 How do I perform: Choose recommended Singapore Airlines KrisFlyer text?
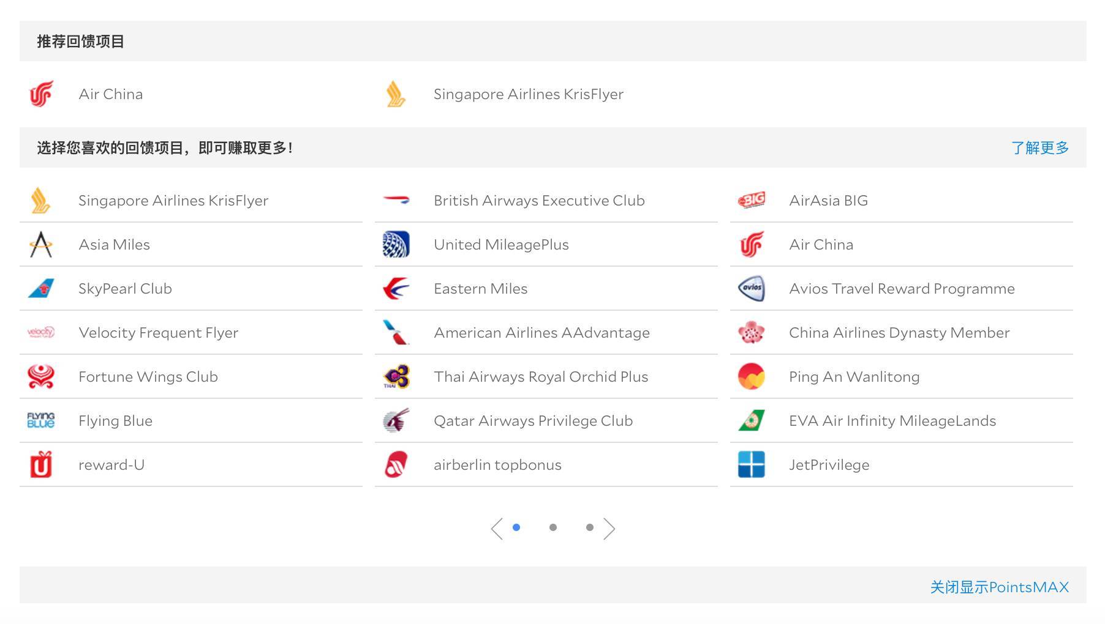529,94
